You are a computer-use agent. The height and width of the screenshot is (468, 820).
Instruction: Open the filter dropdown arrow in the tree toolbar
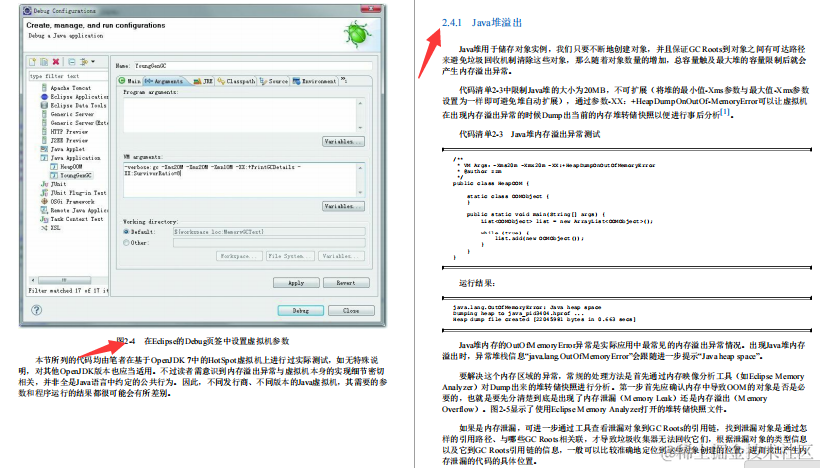point(93,62)
